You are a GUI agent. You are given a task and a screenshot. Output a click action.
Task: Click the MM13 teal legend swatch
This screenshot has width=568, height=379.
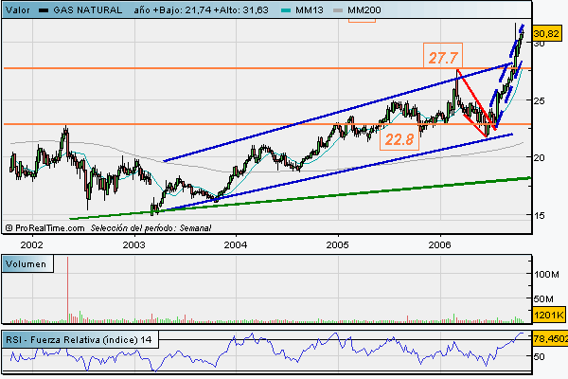(286, 10)
